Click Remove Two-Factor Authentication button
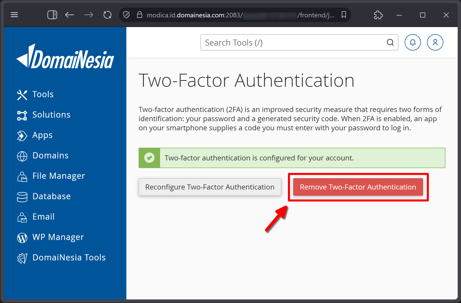 (358, 187)
